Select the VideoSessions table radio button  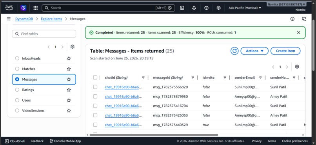coord(17,111)
